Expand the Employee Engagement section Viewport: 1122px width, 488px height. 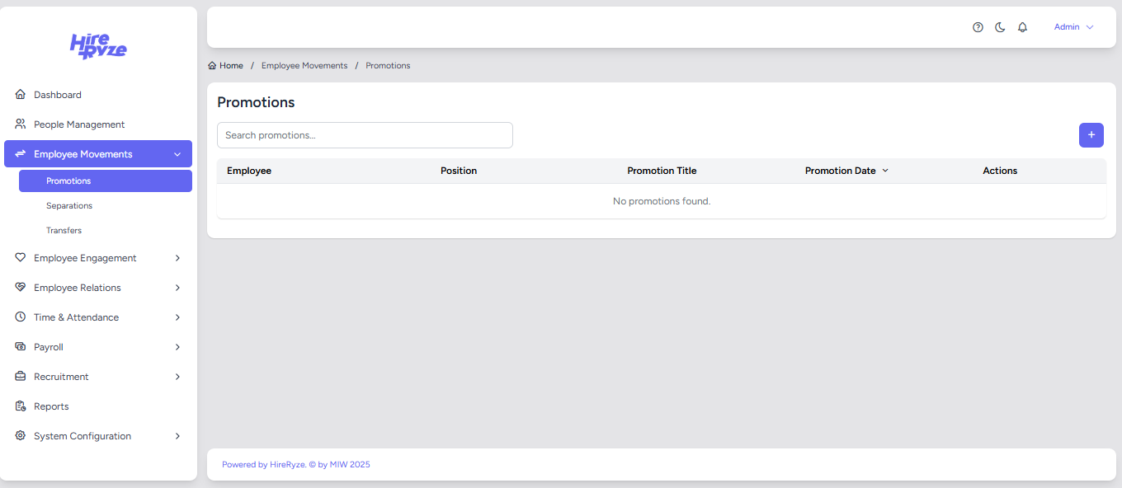[177, 258]
